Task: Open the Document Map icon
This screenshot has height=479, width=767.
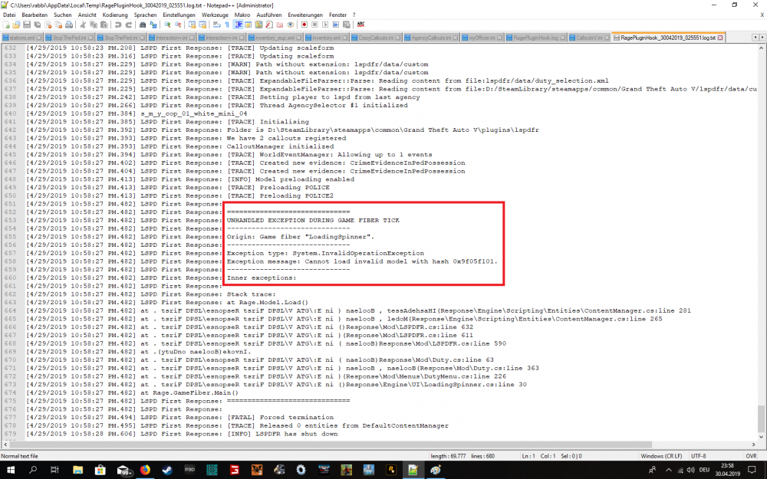Action: pos(258,25)
